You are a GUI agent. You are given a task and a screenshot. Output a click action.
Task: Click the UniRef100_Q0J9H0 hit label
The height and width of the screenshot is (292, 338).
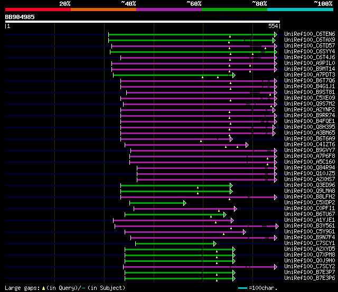[309, 261]
